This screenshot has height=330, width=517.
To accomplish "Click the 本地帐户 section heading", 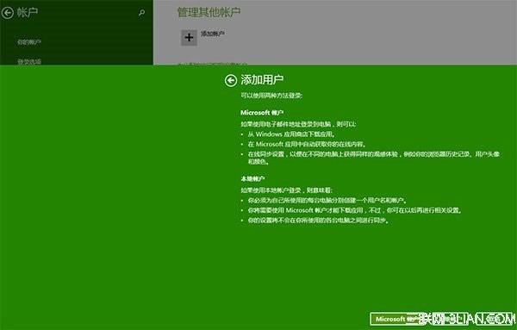I will click(252, 179).
